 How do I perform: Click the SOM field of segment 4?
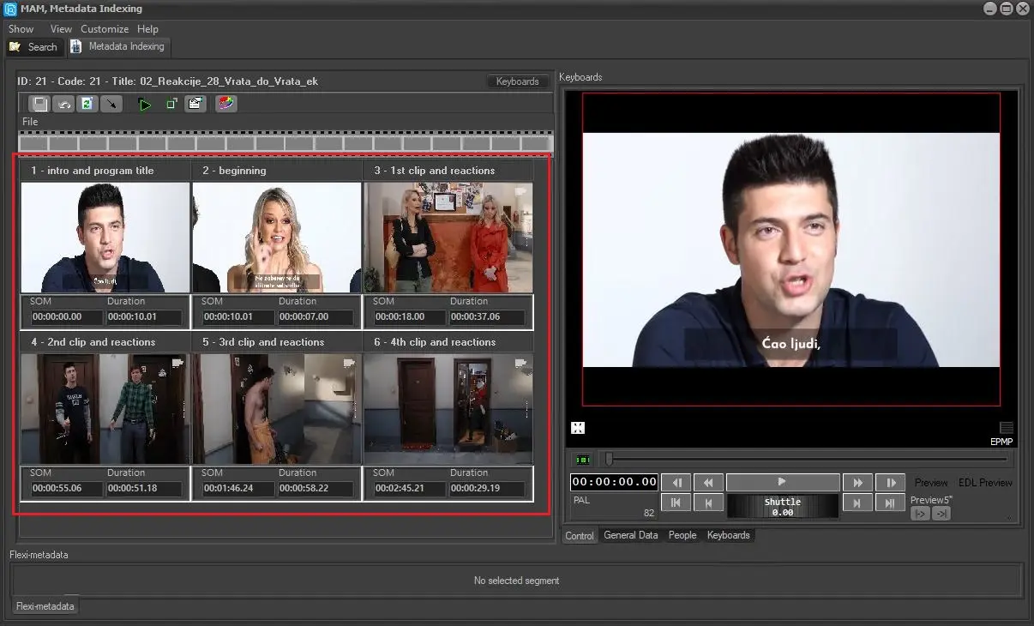[67, 489]
